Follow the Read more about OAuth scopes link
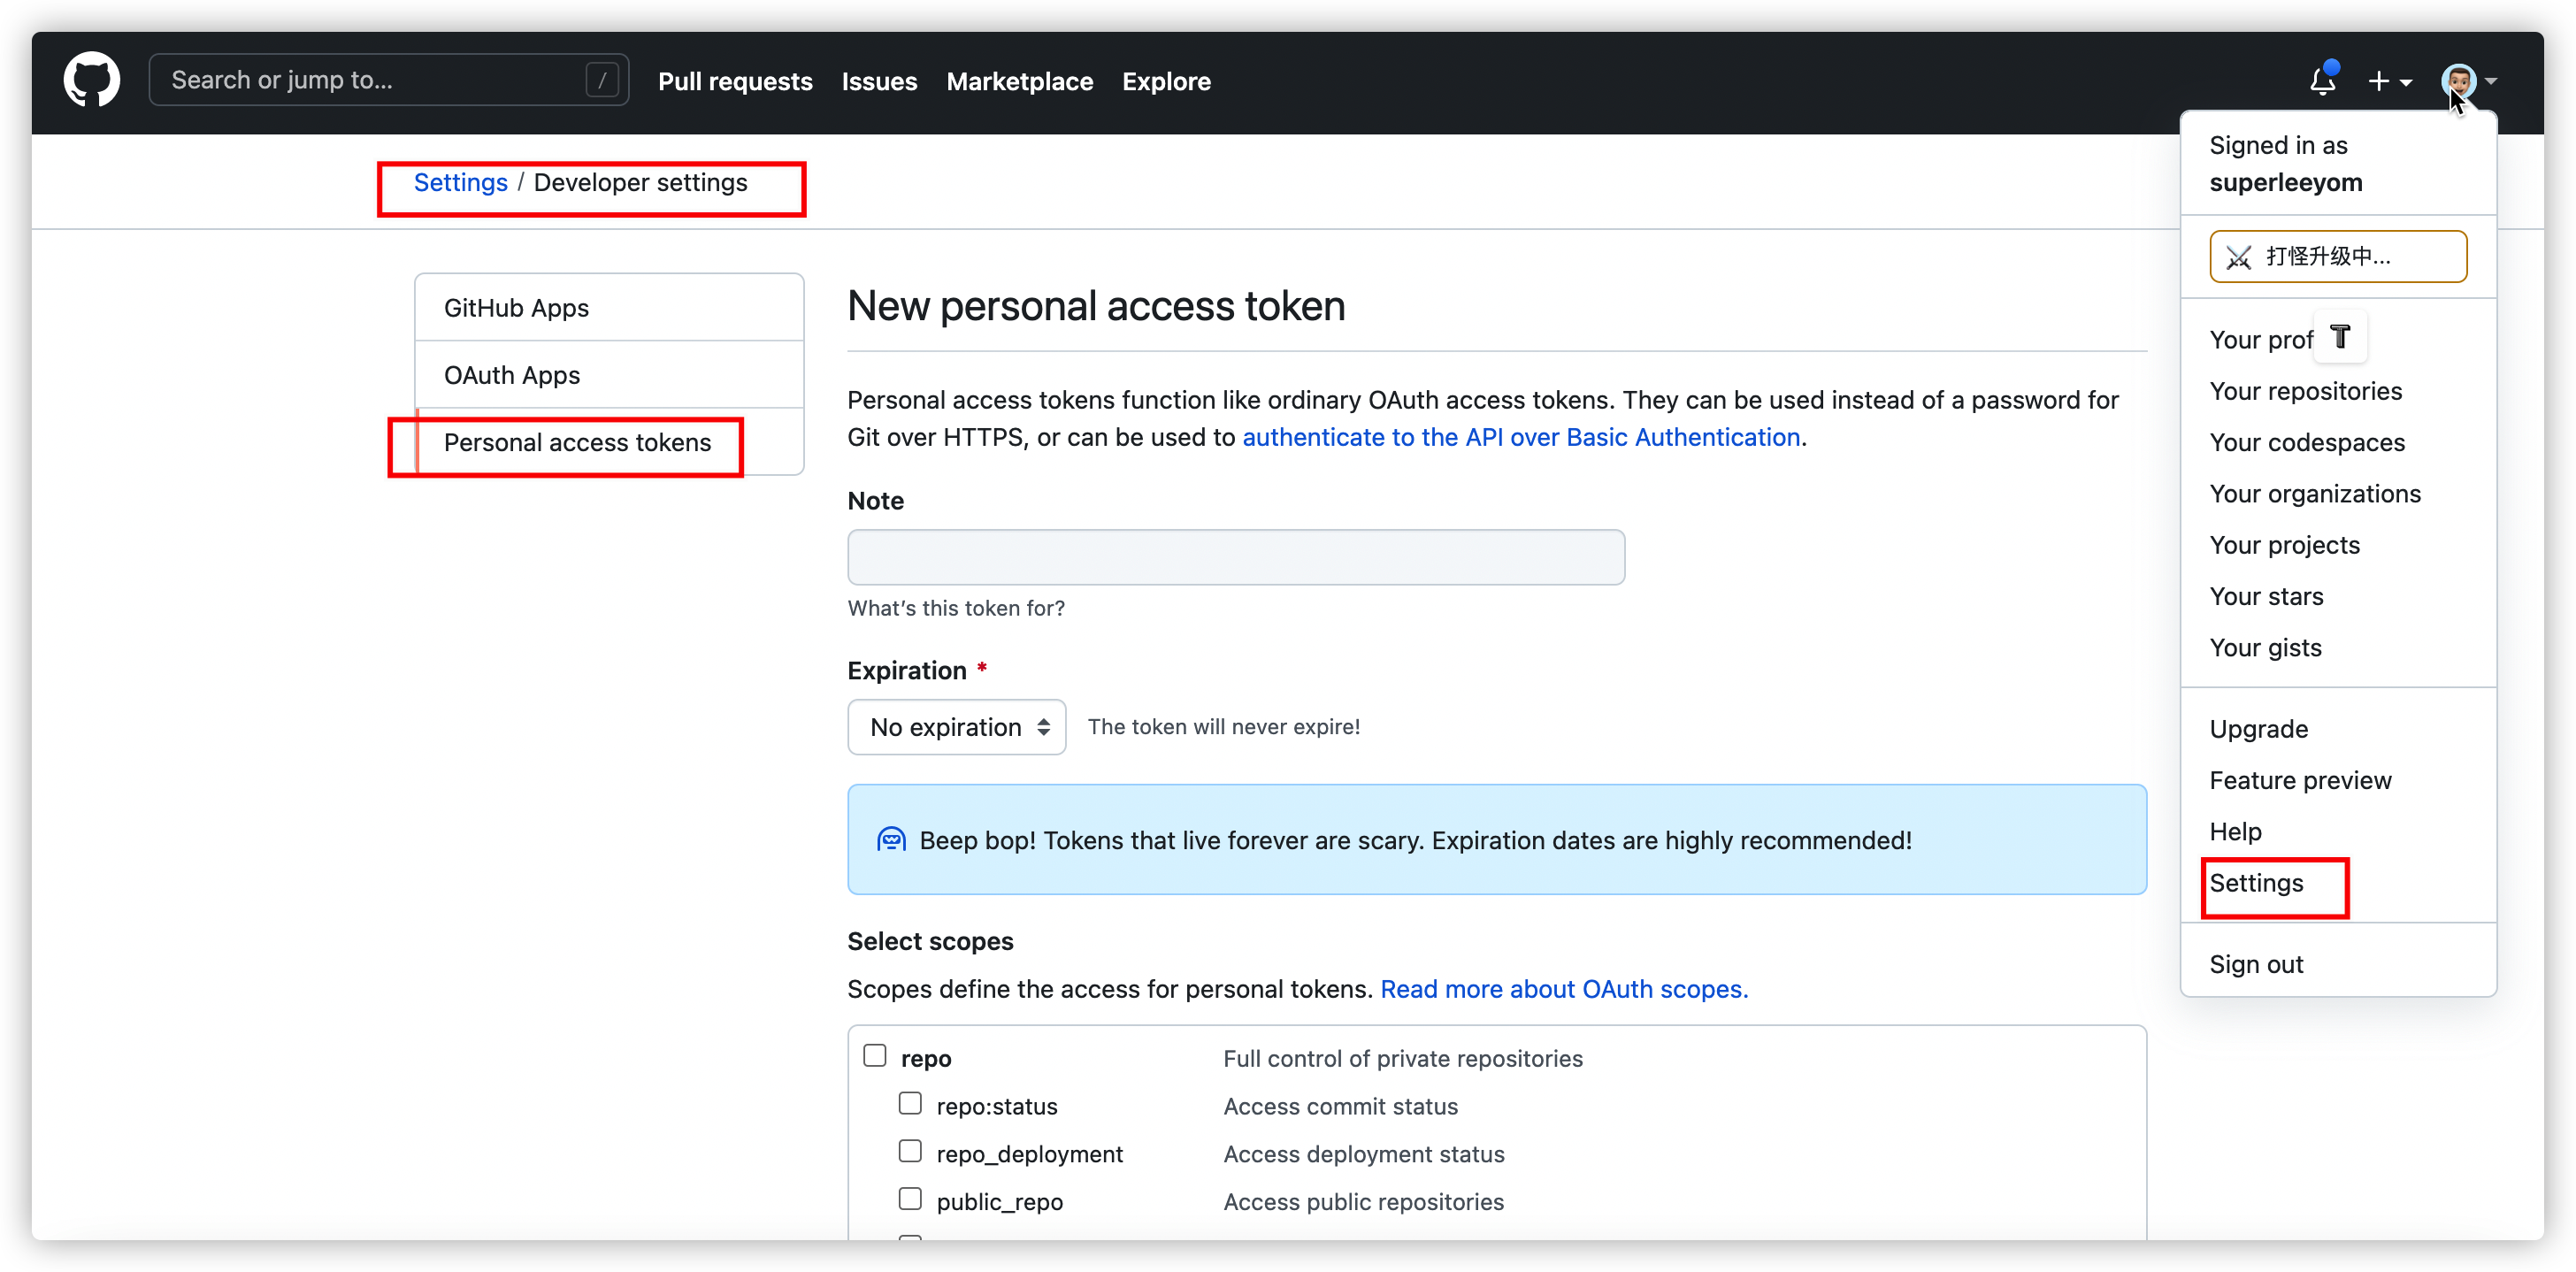This screenshot has height=1272, width=2576. pyautogui.click(x=1564, y=989)
